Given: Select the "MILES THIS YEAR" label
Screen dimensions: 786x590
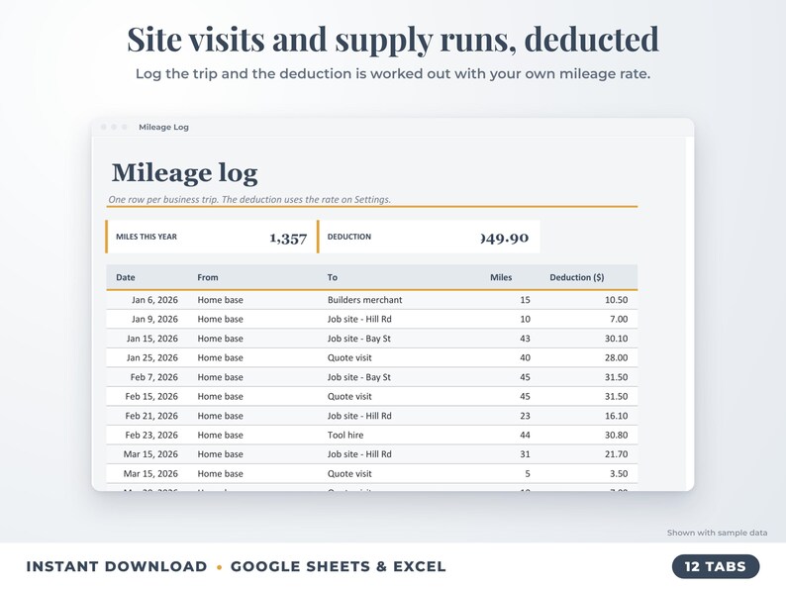Looking at the screenshot, I should coord(147,237).
